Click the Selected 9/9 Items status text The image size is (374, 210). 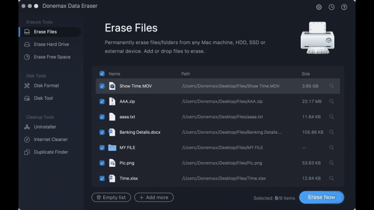point(274,198)
